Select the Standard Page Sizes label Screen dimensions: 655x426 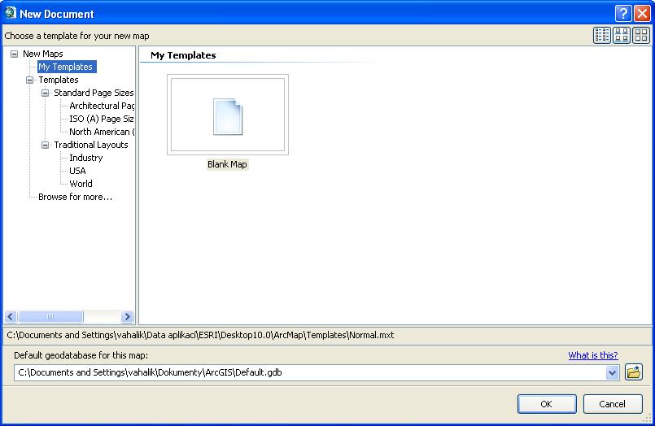94,93
